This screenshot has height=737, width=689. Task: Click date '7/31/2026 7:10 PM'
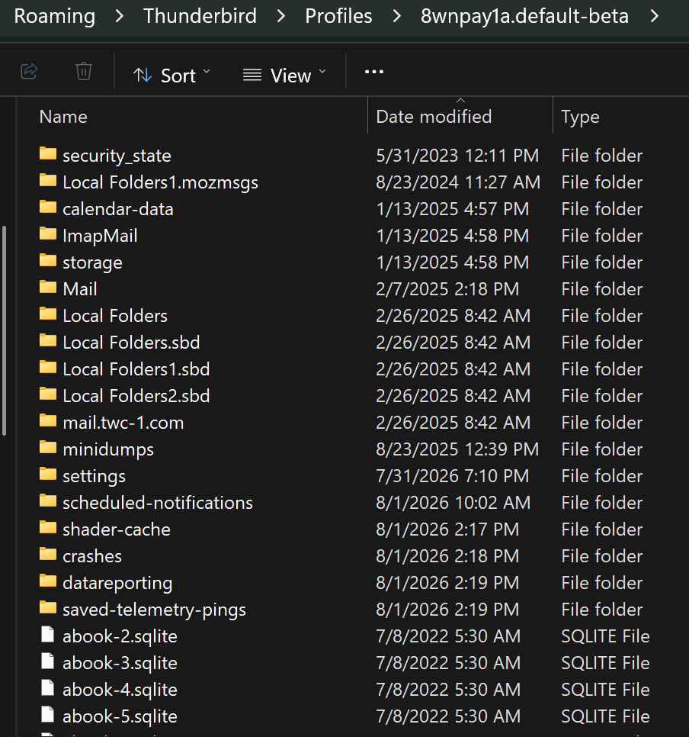[452, 476]
